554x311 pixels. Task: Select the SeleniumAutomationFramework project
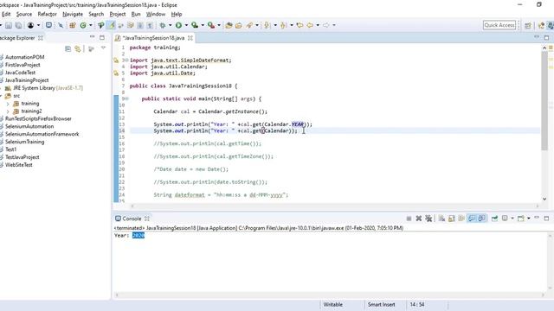(42, 135)
